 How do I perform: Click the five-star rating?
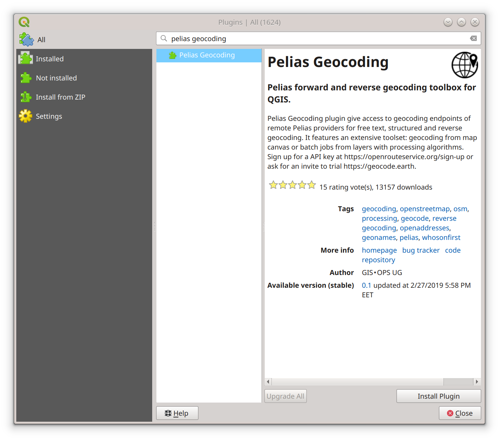(292, 185)
